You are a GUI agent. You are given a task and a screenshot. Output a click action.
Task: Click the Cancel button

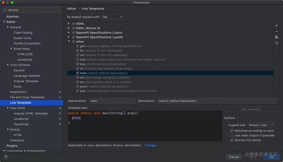click(234, 157)
